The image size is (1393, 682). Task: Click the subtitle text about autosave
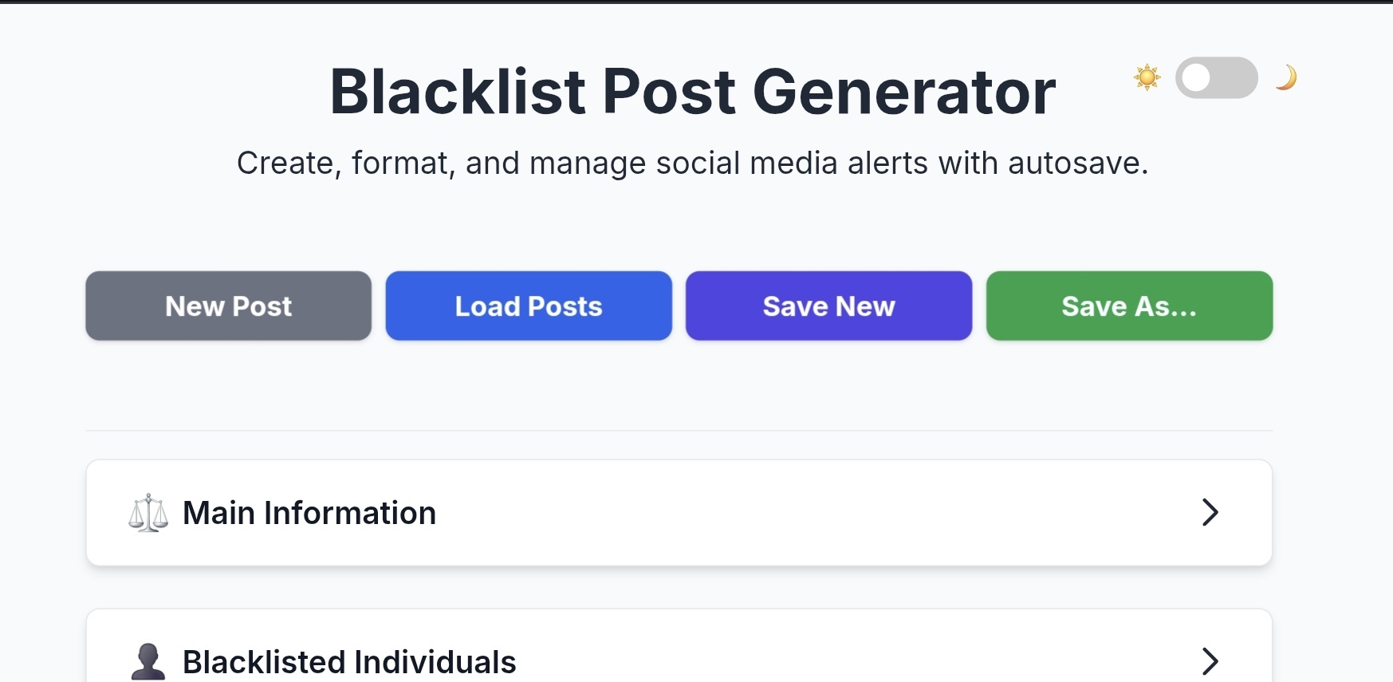tap(693, 163)
